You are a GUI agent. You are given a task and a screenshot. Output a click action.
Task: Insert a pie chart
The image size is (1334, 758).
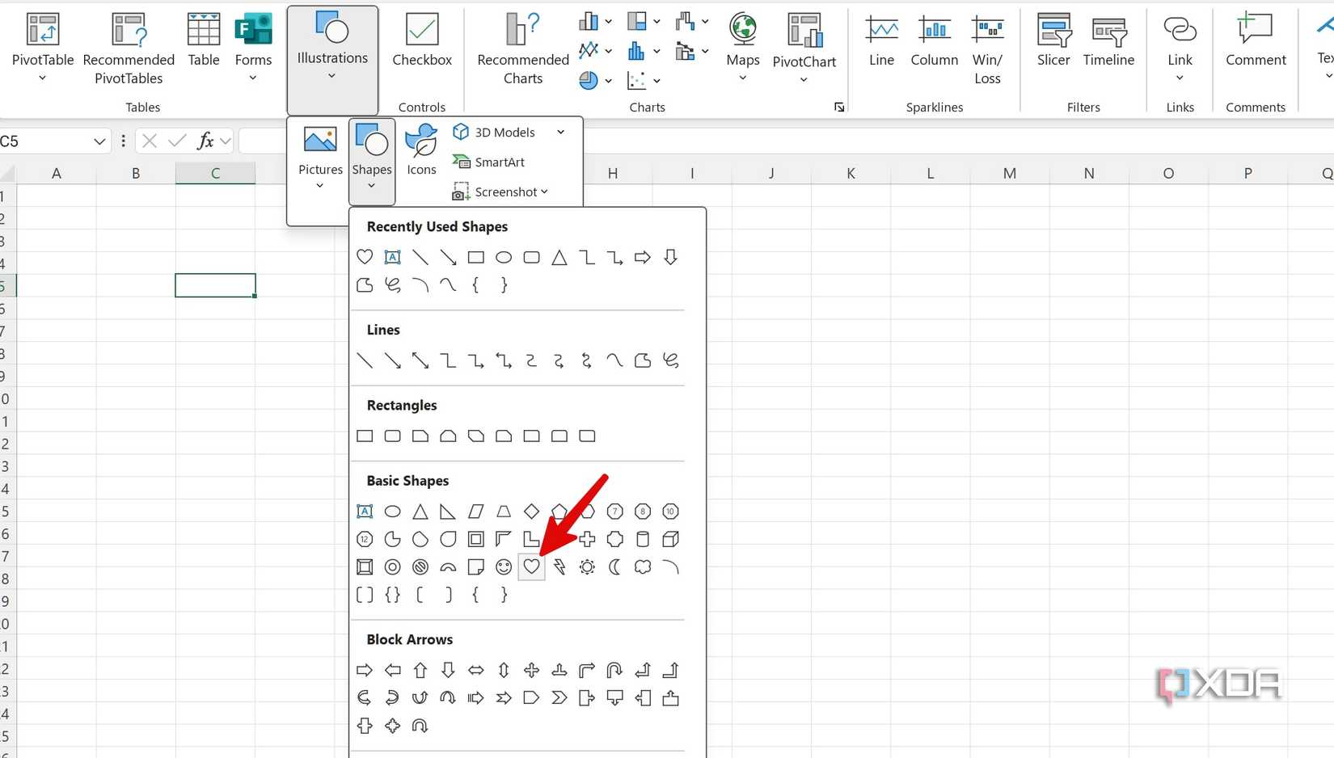[x=588, y=80]
